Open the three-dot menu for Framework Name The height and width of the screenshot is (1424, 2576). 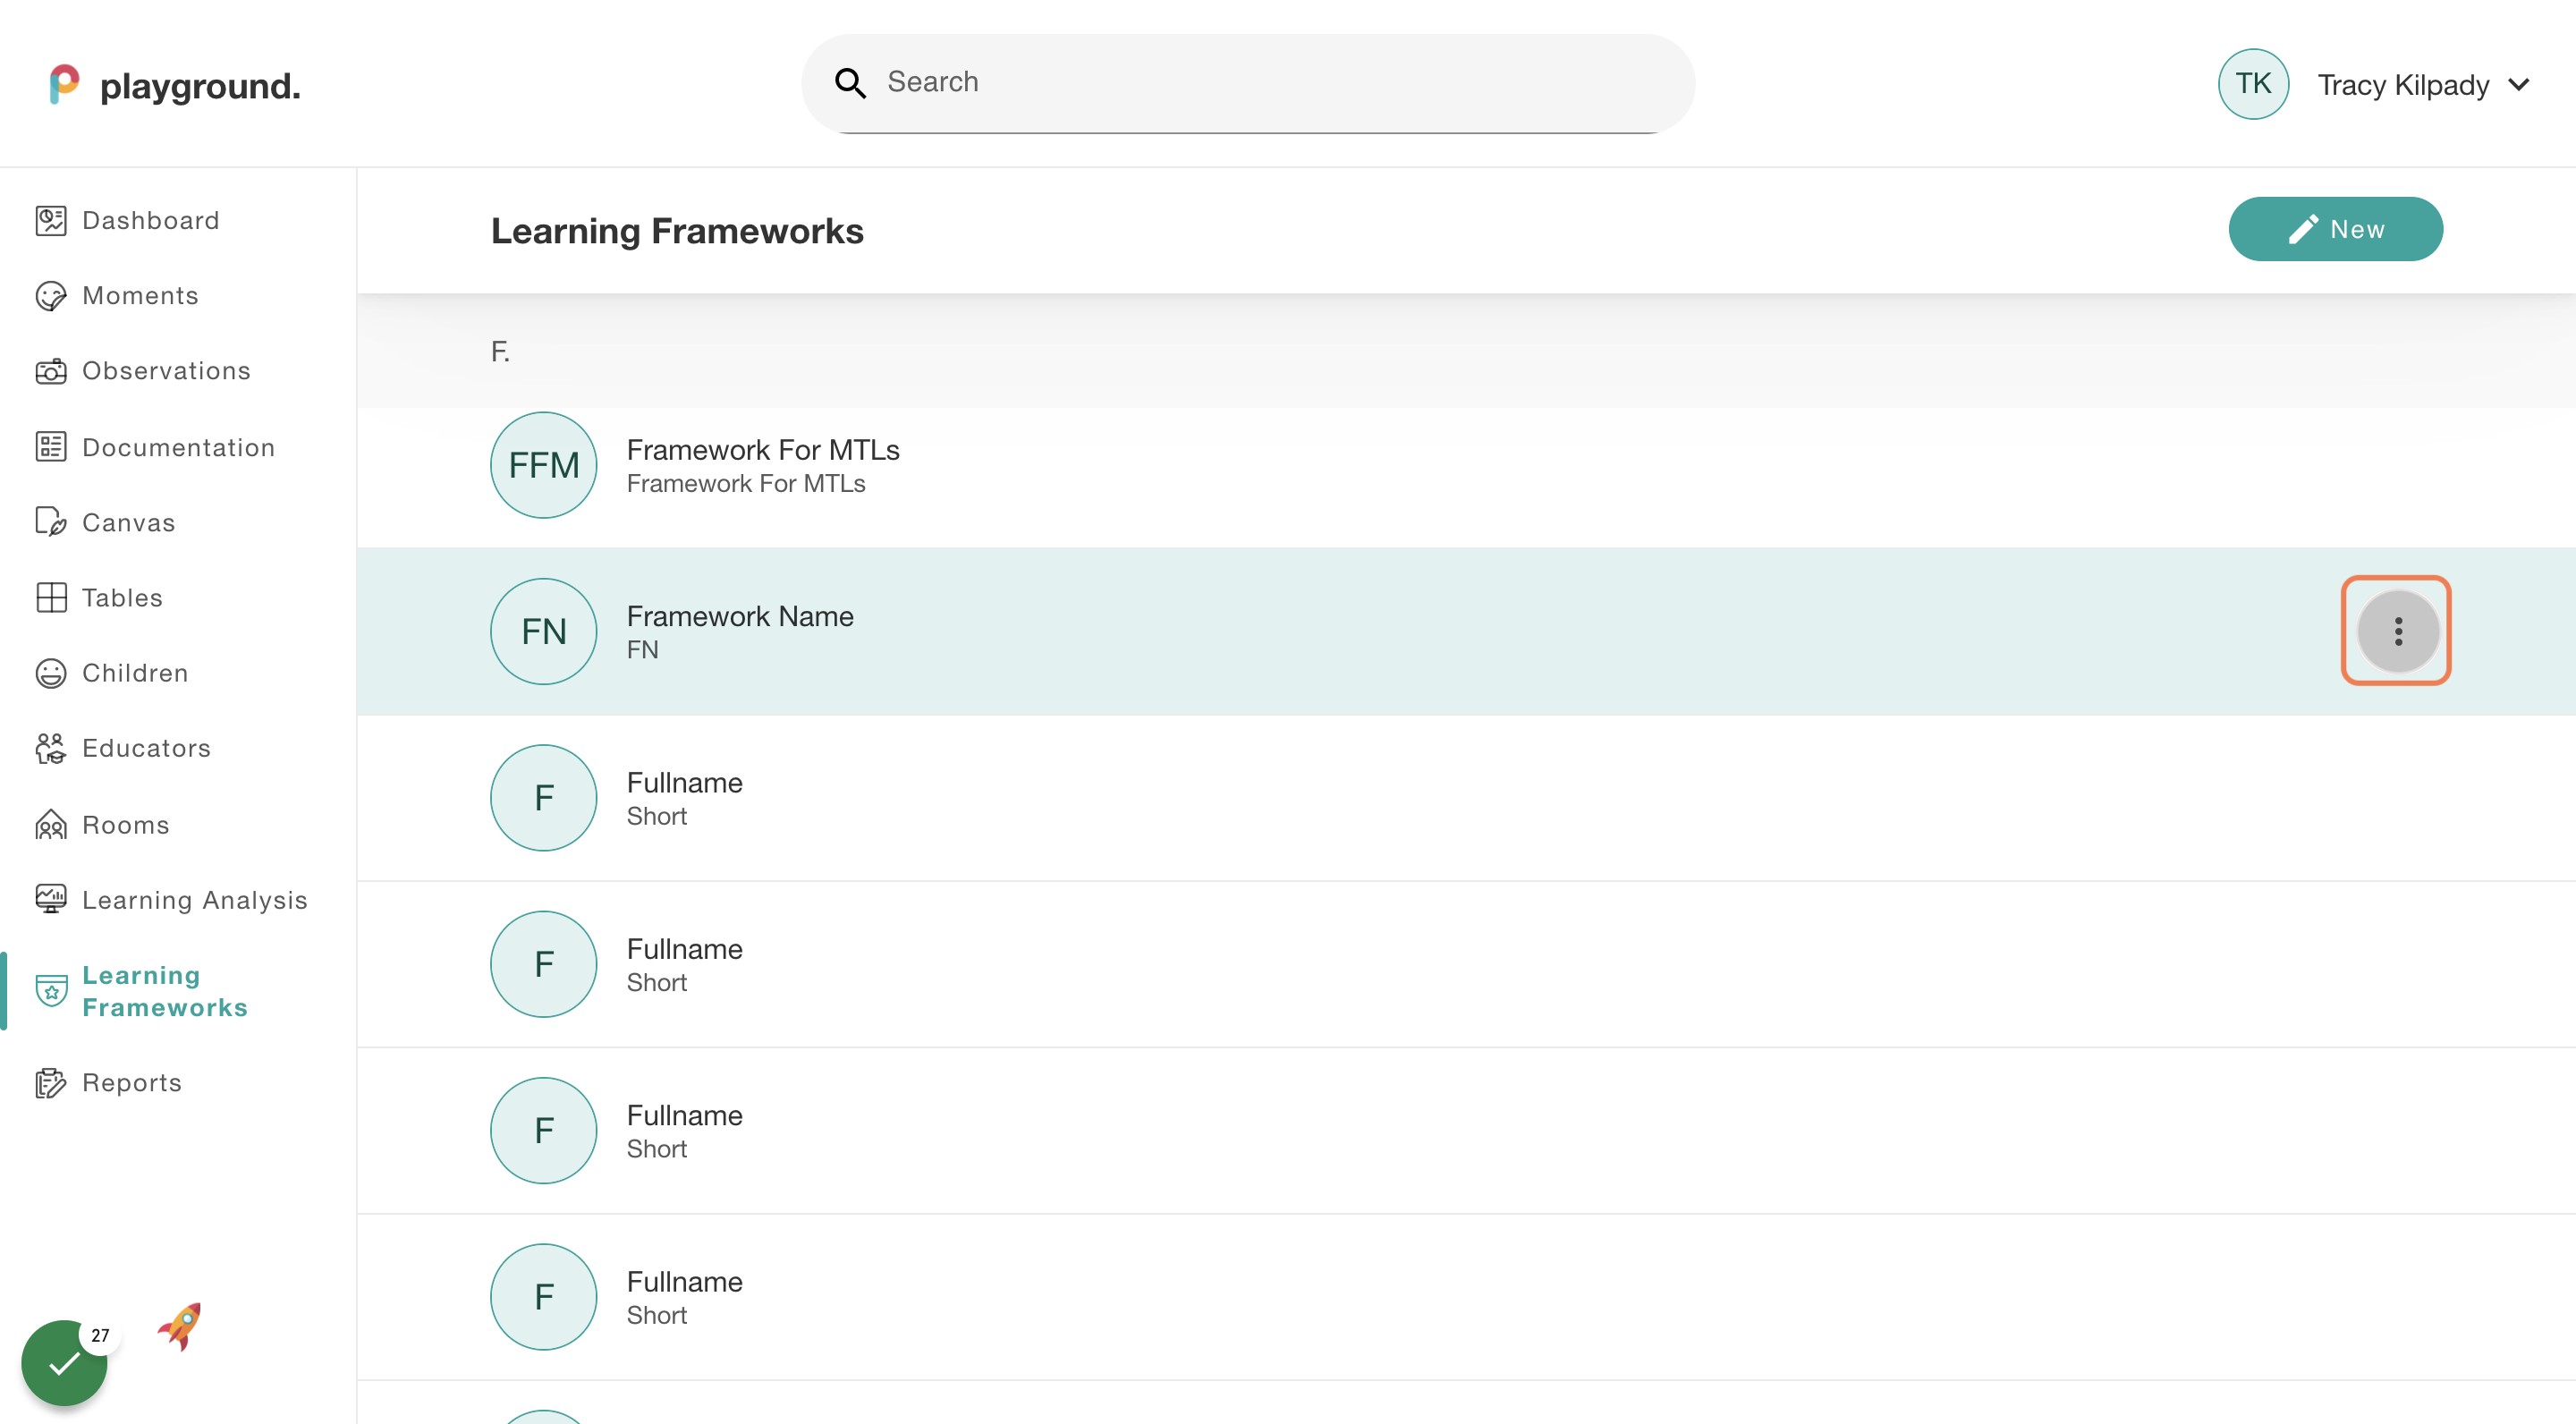(2396, 631)
